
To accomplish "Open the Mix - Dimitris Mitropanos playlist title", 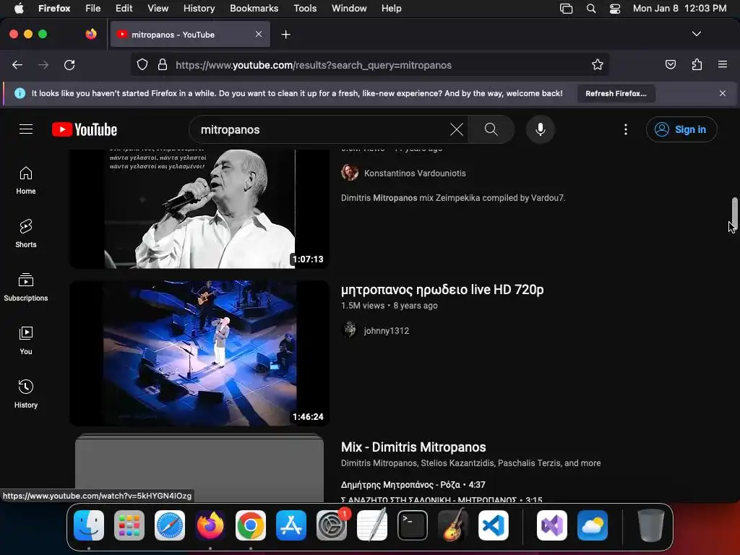I will [413, 447].
